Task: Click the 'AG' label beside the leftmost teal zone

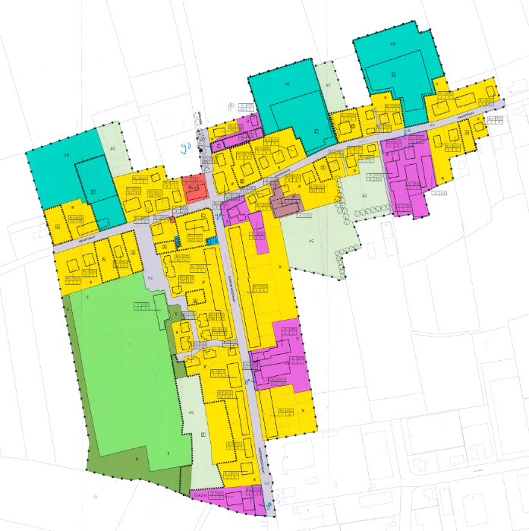Action: pos(112,148)
